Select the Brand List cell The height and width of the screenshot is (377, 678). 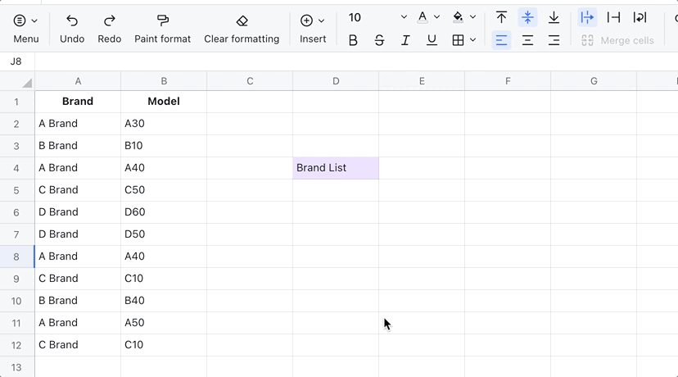click(336, 168)
